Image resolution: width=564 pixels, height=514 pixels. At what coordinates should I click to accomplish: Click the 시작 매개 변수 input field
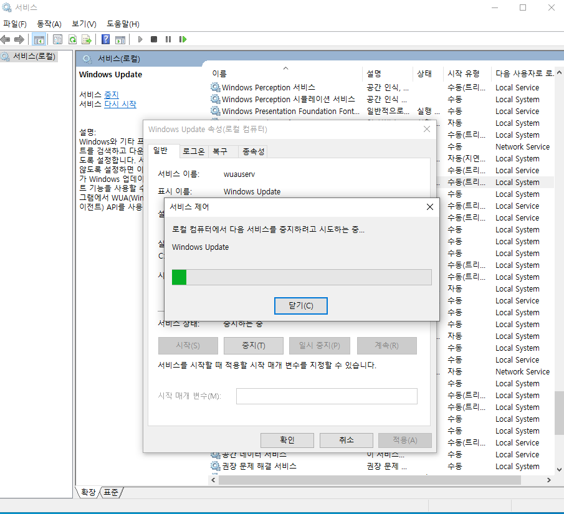coord(327,396)
